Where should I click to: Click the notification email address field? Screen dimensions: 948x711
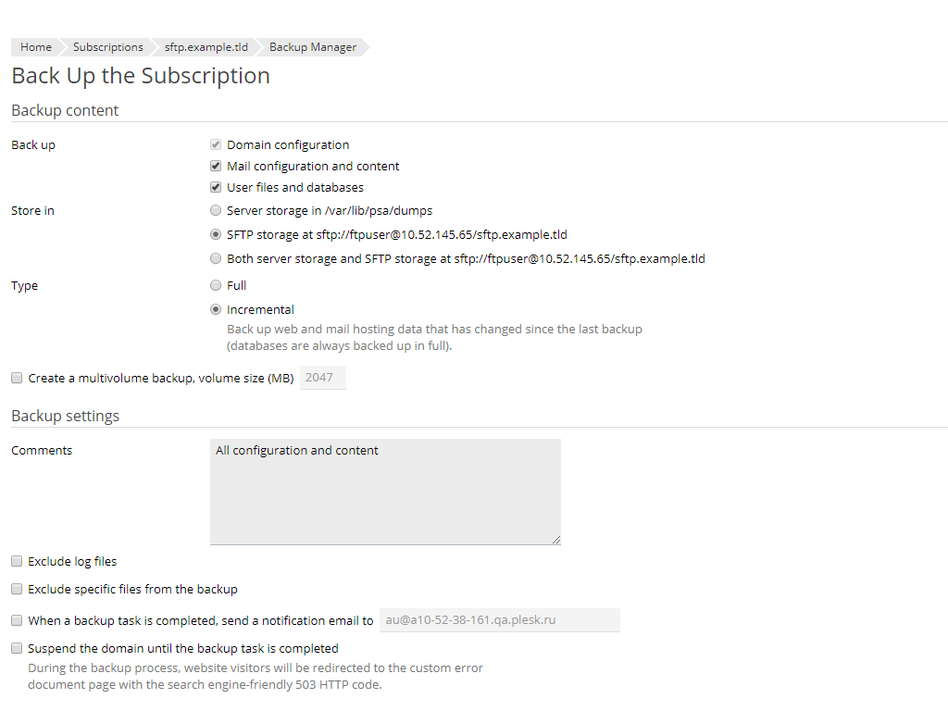499,620
